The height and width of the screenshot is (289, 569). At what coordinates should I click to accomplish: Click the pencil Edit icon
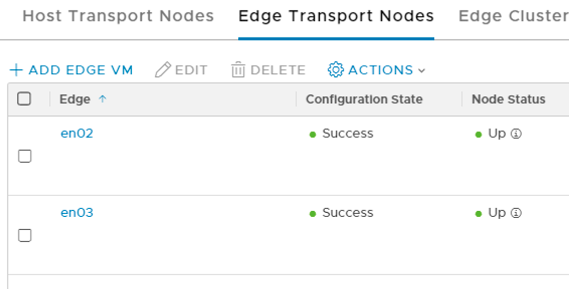[x=163, y=70]
